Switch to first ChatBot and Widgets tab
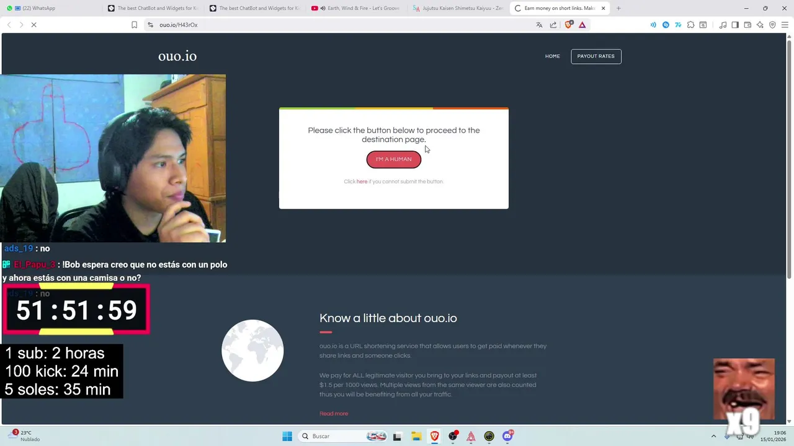Viewport: 794px width, 446px height. click(153, 8)
